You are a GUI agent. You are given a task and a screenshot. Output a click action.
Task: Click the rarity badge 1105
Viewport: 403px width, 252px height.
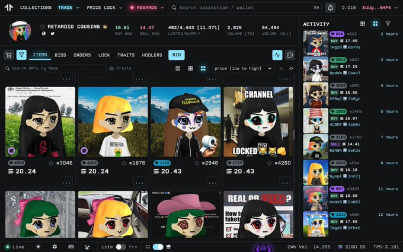162,163
